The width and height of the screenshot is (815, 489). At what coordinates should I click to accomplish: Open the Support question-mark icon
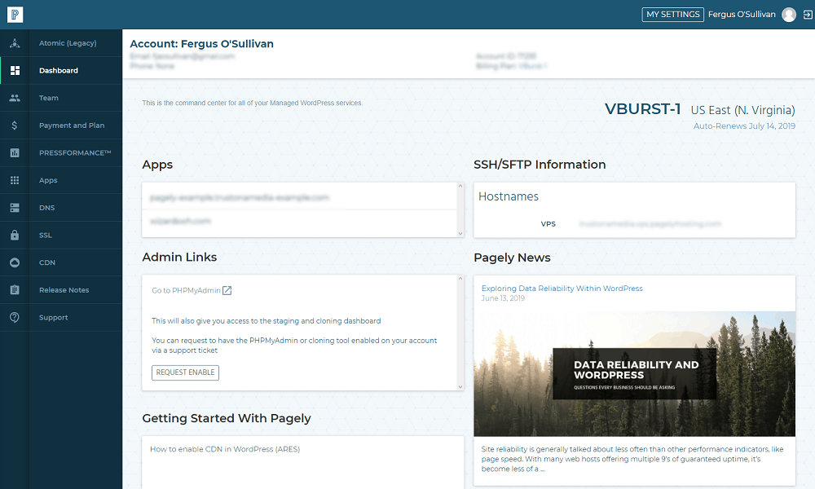click(15, 318)
